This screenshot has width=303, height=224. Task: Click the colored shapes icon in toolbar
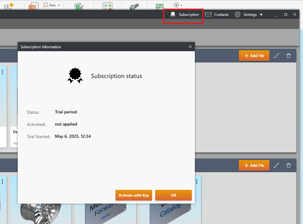(107, 6)
